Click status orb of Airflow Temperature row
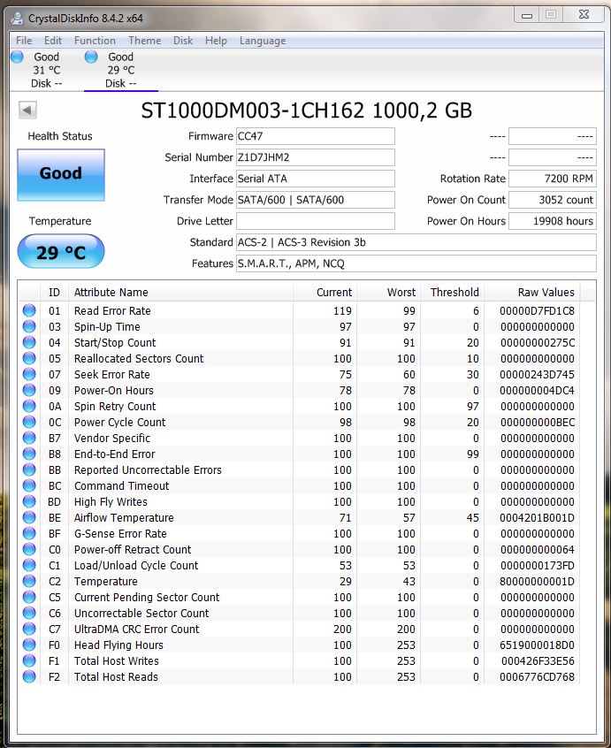This screenshot has width=611, height=748. point(29,517)
